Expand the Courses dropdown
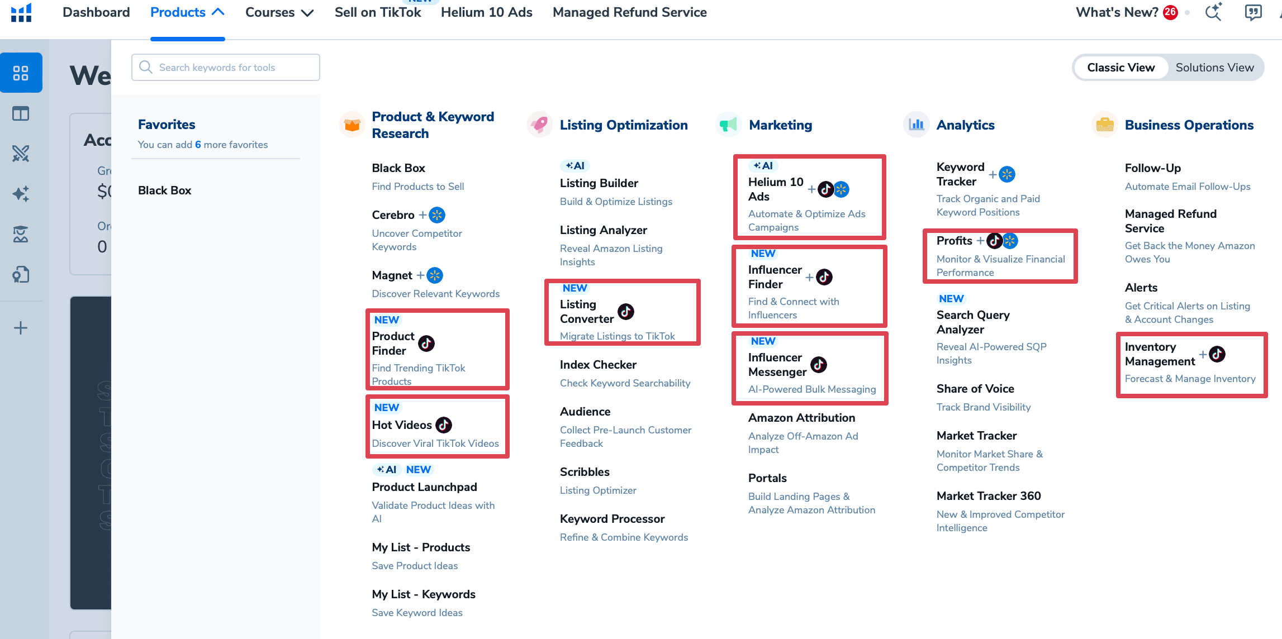 click(x=279, y=12)
